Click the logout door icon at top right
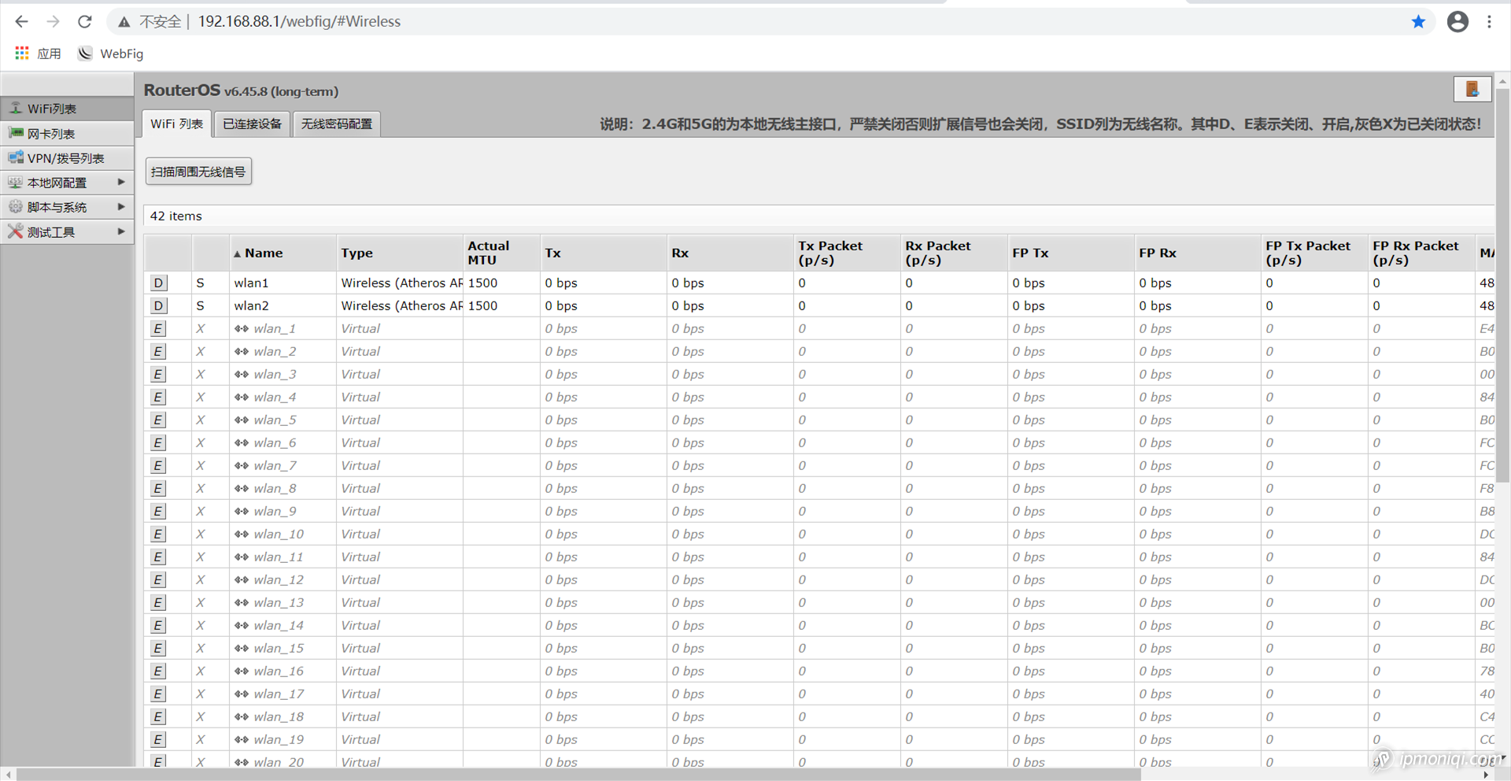 pyautogui.click(x=1472, y=89)
